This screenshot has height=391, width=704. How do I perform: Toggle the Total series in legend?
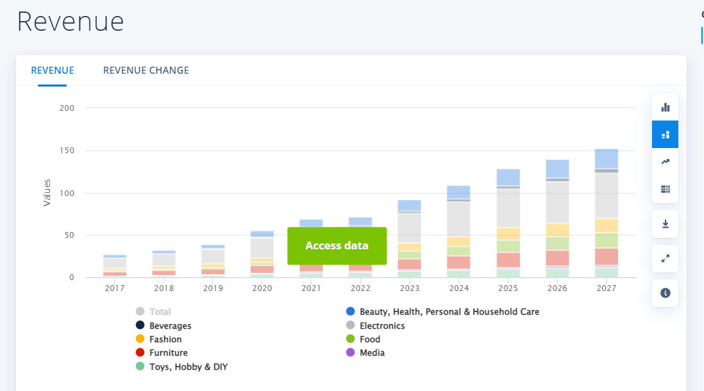coord(160,312)
